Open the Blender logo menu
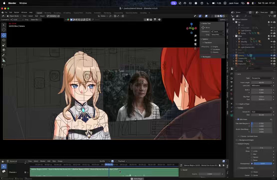 (2, 12)
